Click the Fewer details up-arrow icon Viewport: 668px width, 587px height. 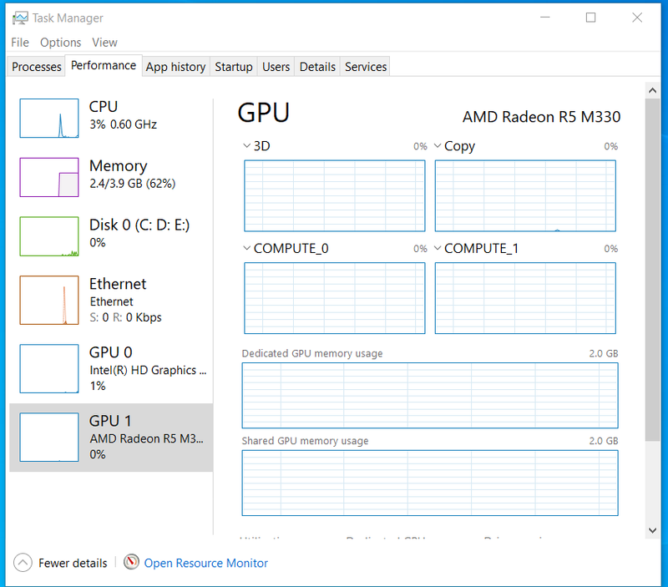coord(23,563)
